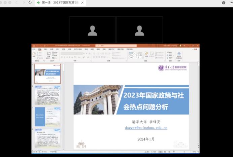The image size is (233, 157).
Task: Click the Reset (重置) slide button
Action: click(55, 55)
